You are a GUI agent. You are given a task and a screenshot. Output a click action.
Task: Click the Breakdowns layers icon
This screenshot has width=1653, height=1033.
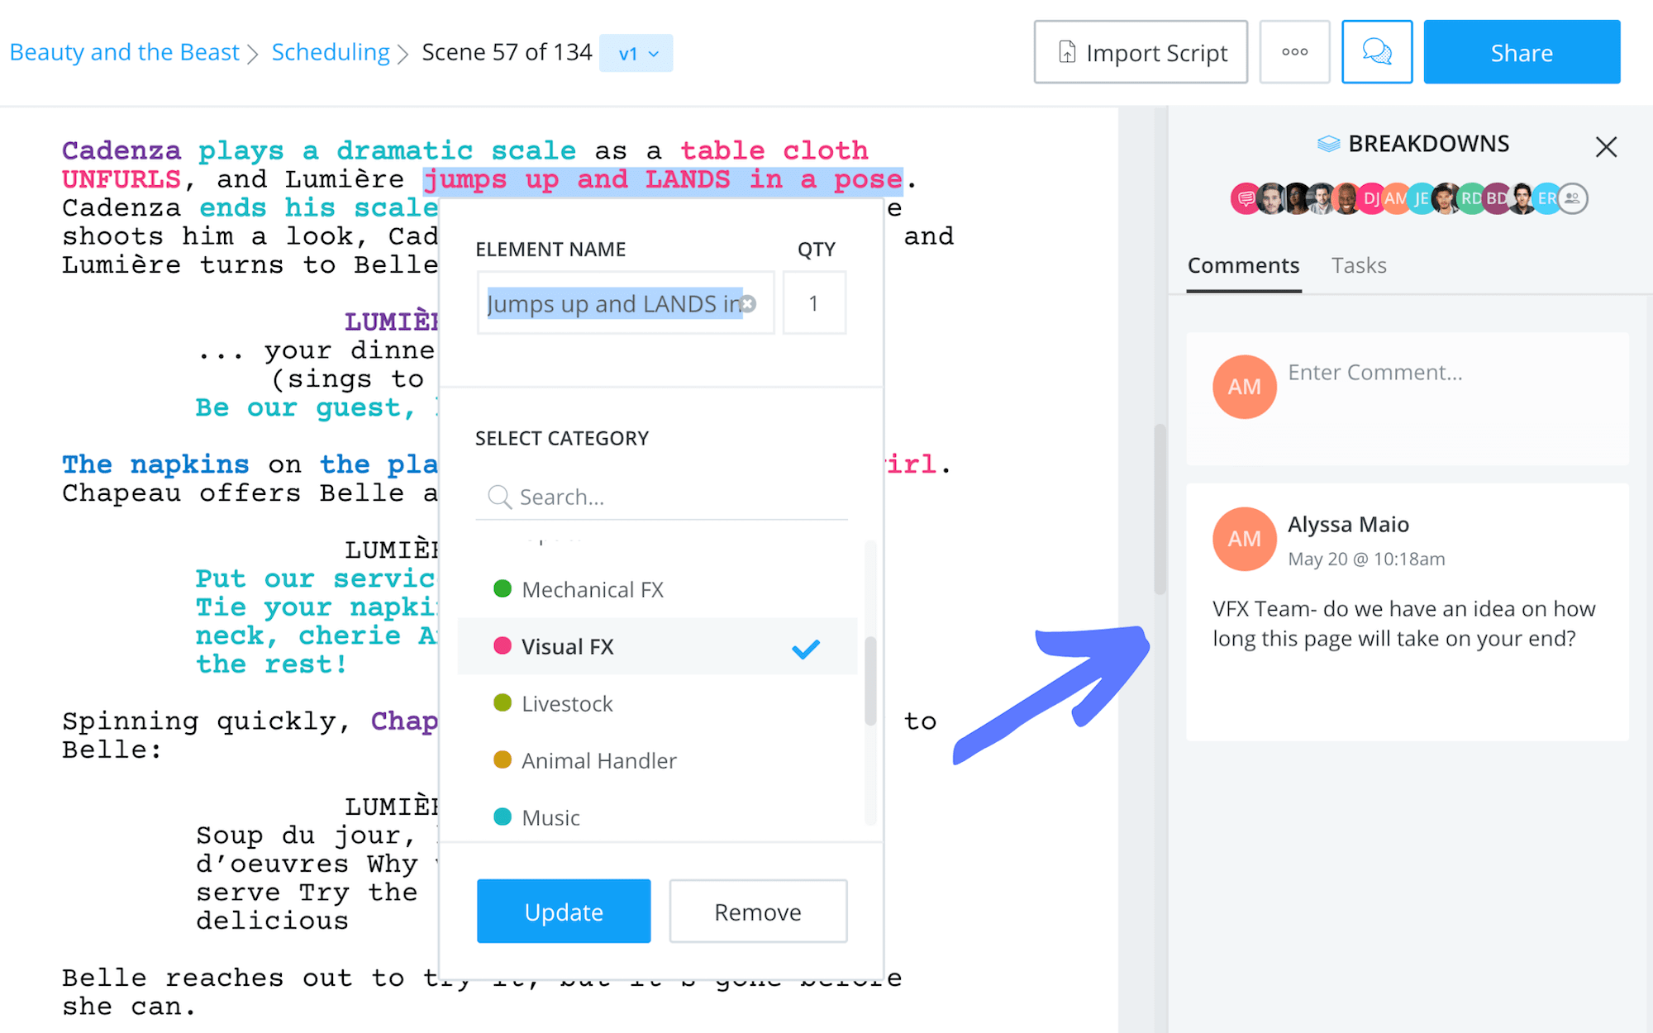click(x=1328, y=144)
